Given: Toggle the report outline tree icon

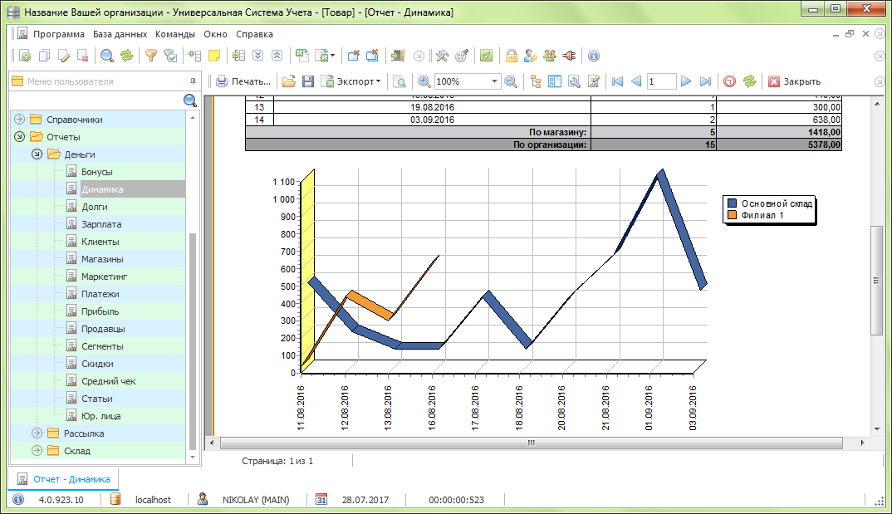Looking at the screenshot, I should tap(536, 81).
